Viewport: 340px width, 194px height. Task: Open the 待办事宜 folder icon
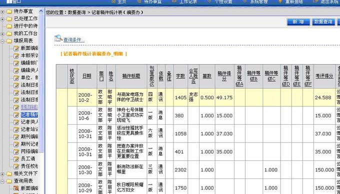click(9, 12)
